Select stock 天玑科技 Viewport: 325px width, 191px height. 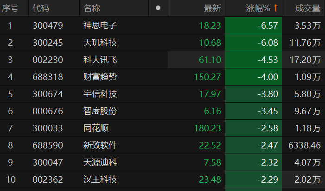point(100,43)
